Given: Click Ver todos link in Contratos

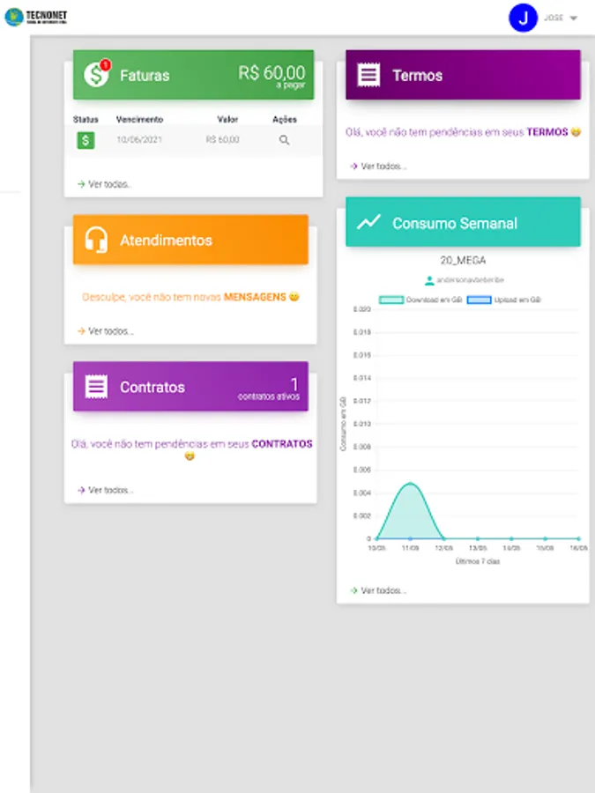Looking at the screenshot, I should point(105,490).
